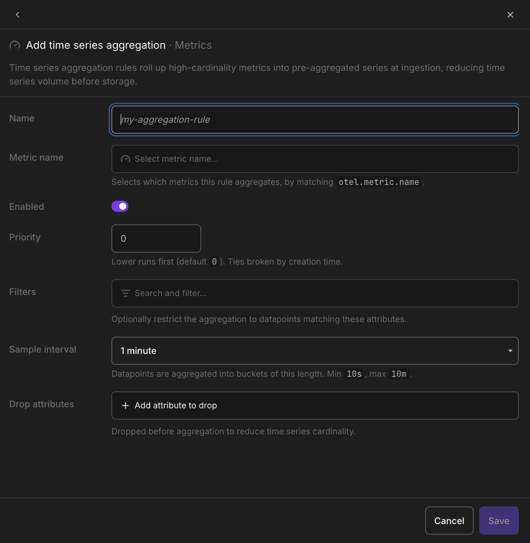Click the filter lines icon in Filters field
The image size is (530, 543).
(125, 293)
